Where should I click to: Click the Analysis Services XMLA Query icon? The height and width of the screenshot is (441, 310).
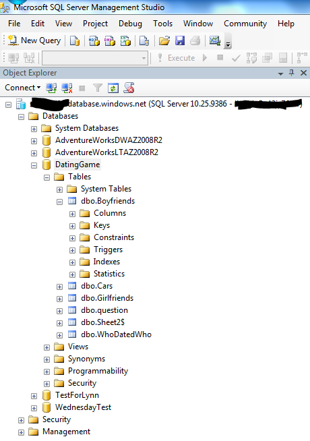pyautogui.click(x=125, y=40)
